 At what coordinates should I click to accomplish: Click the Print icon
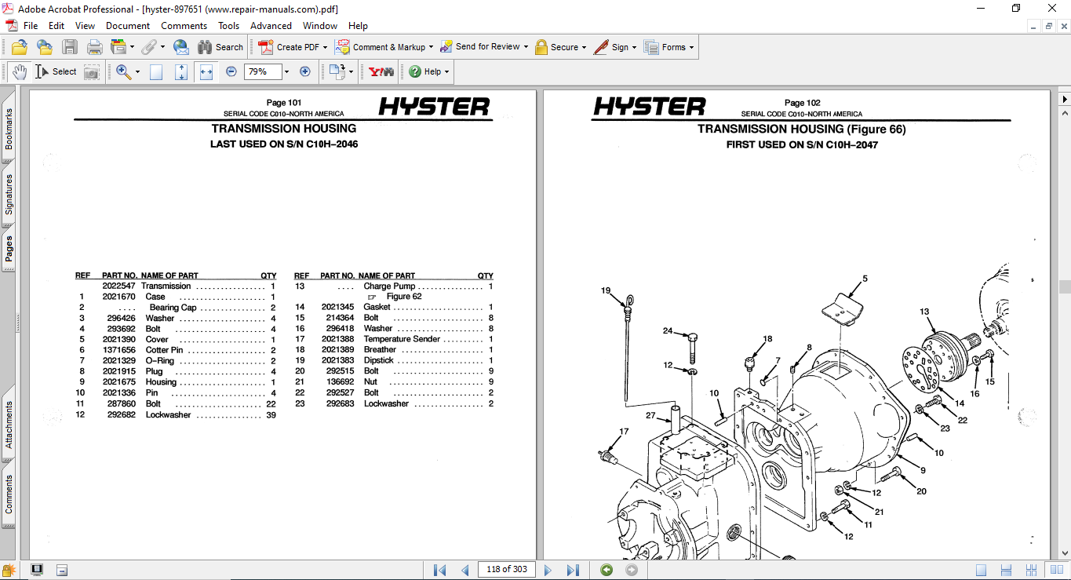(94, 47)
